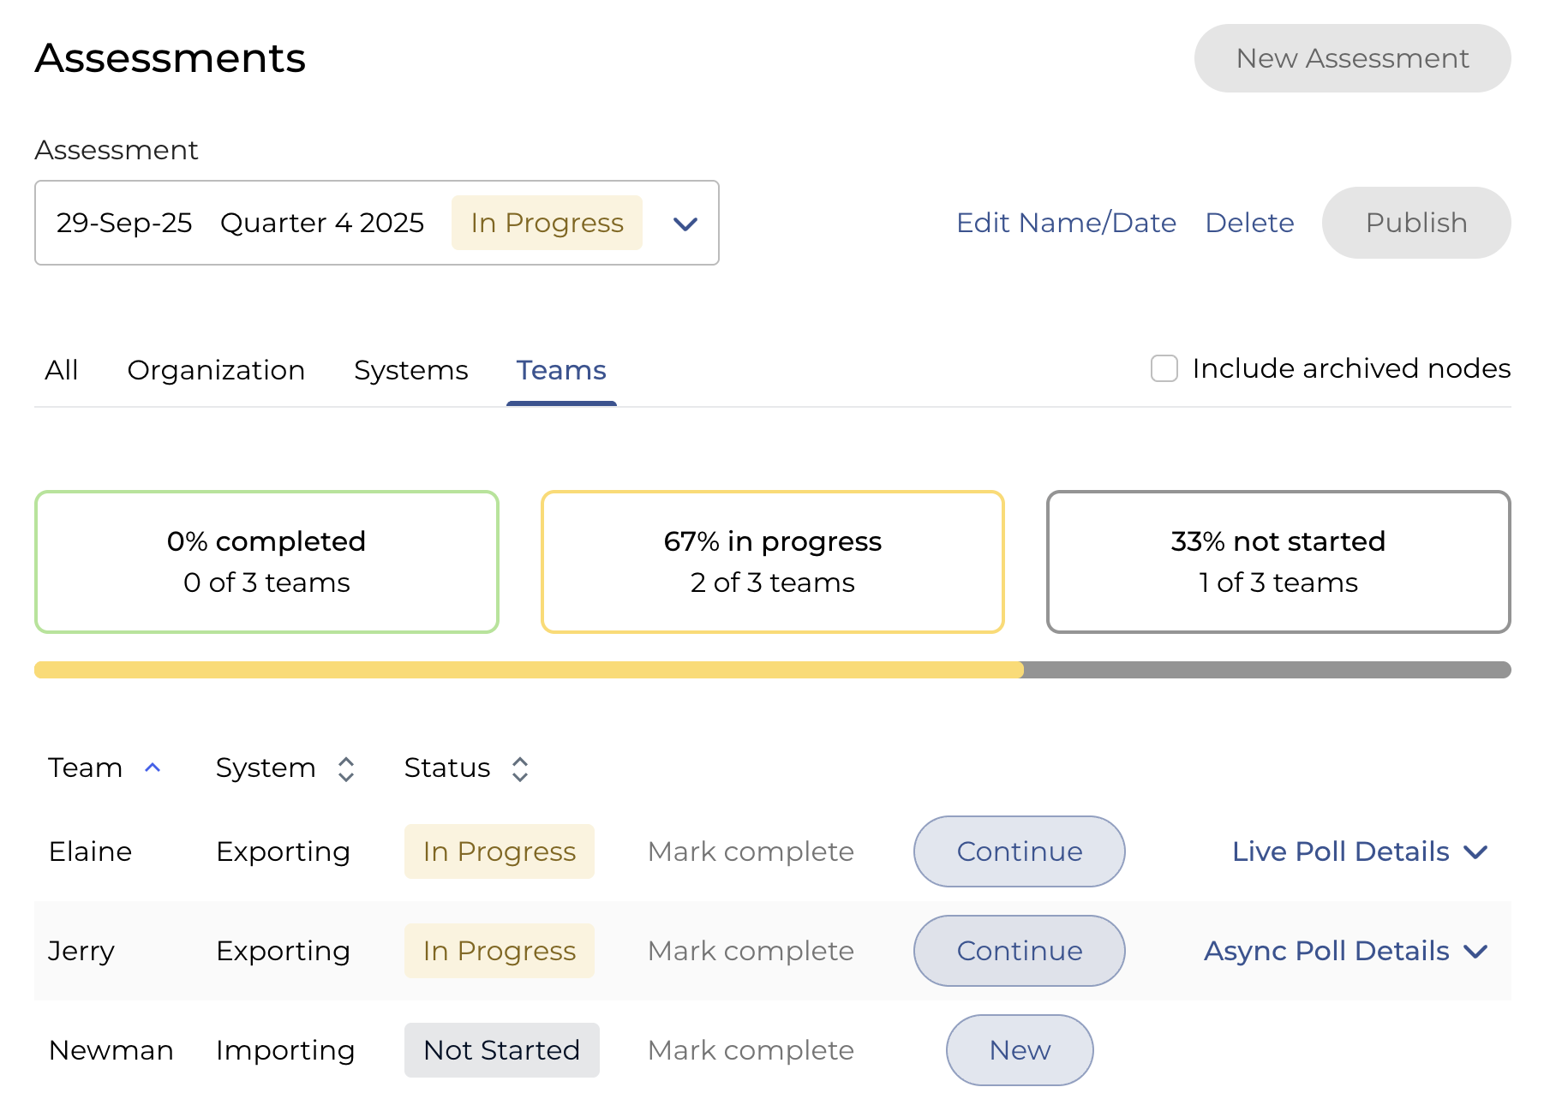The image size is (1544, 1105).
Task: Click the New Assessment button
Action: click(1352, 58)
